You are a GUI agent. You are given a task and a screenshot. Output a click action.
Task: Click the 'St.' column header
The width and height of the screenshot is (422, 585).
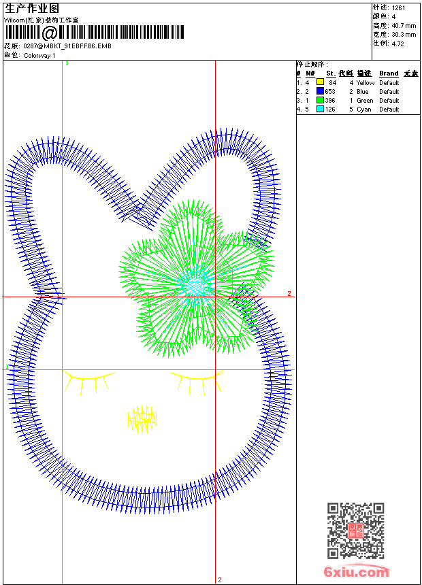(x=331, y=73)
